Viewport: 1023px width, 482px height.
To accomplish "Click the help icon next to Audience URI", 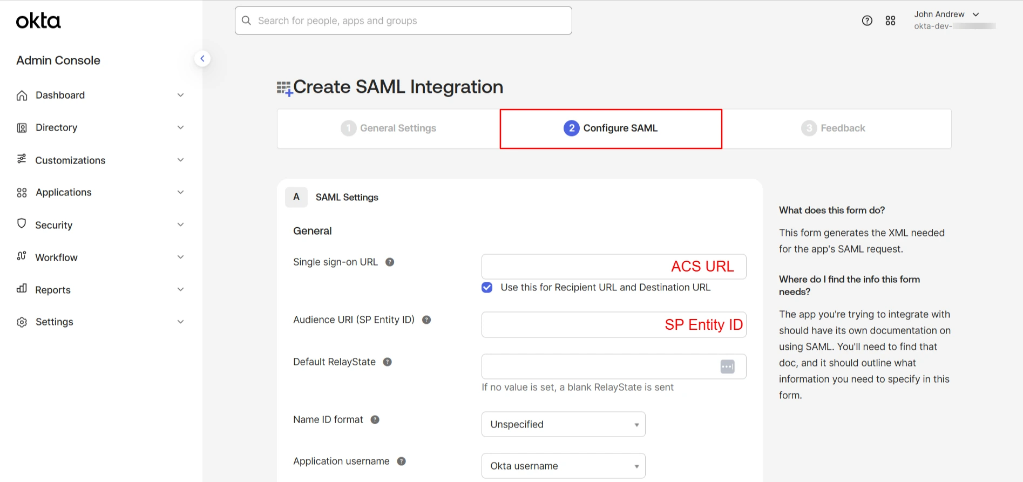I will coord(426,320).
